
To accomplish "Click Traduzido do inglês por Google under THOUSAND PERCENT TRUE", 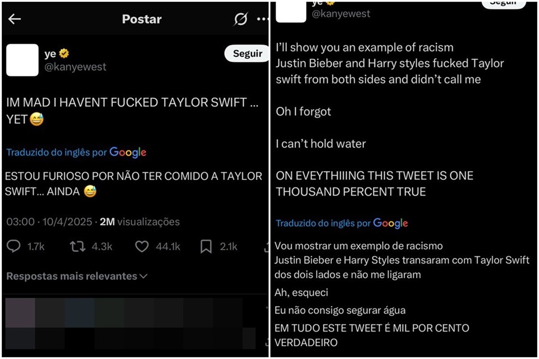I will coord(341,223).
